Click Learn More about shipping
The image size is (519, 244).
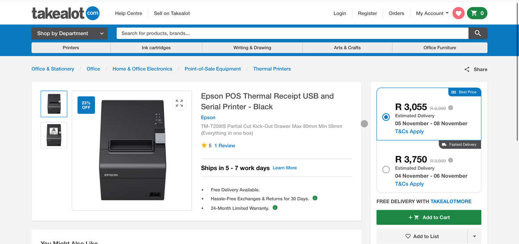285,168
